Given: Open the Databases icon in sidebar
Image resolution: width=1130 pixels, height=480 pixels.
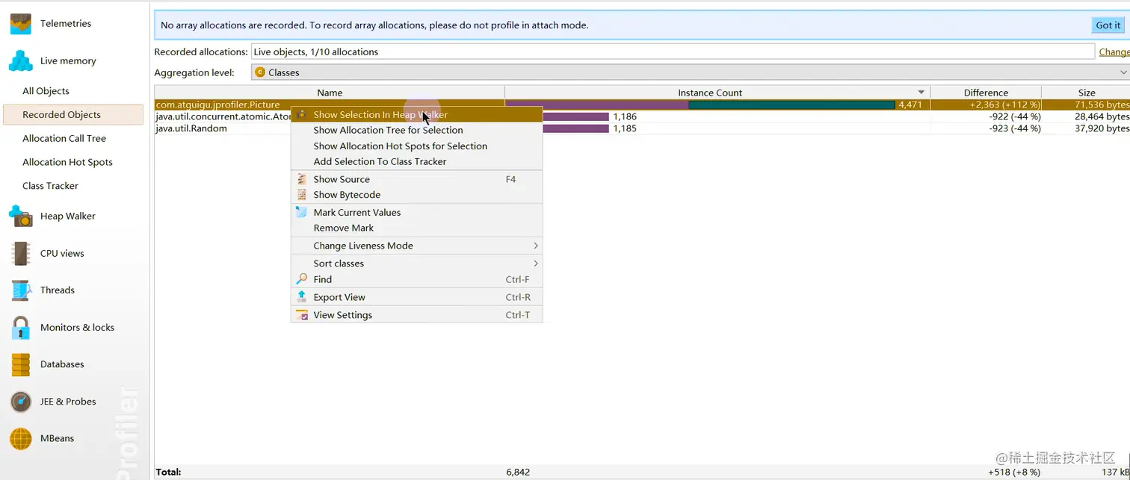Looking at the screenshot, I should [x=21, y=364].
